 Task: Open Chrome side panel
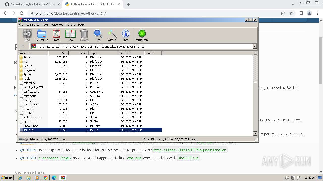pos(301,13)
